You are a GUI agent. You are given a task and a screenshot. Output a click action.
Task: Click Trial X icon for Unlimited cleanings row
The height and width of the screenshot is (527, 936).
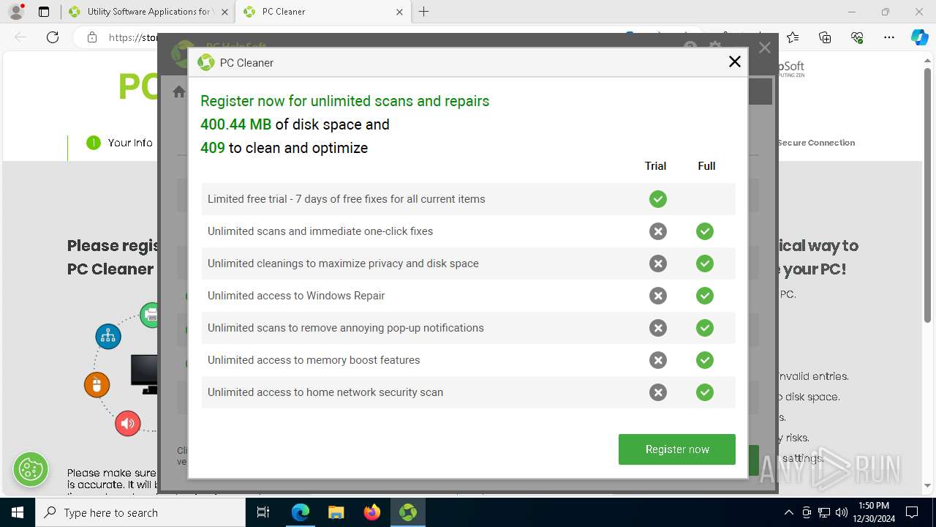(x=658, y=263)
